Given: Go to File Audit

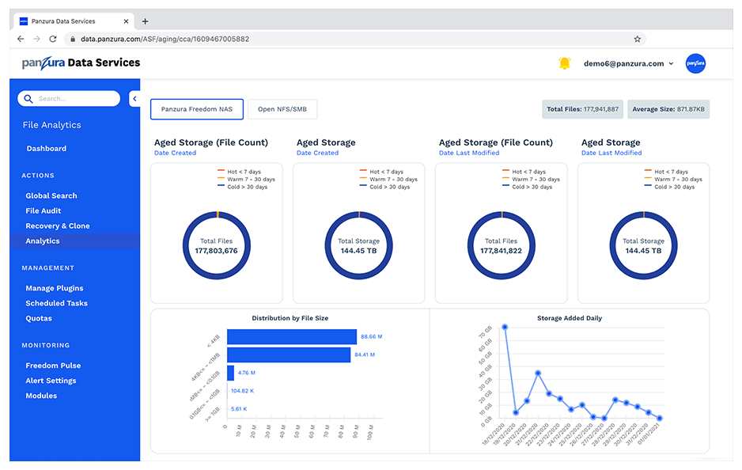Looking at the screenshot, I should coord(43,210).
